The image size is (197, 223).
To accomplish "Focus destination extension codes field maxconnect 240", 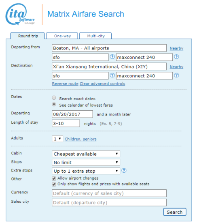I will tap(144, 76).
